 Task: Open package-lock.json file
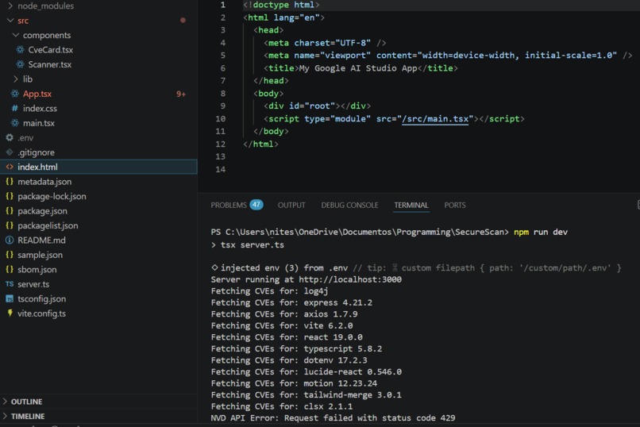52,196
